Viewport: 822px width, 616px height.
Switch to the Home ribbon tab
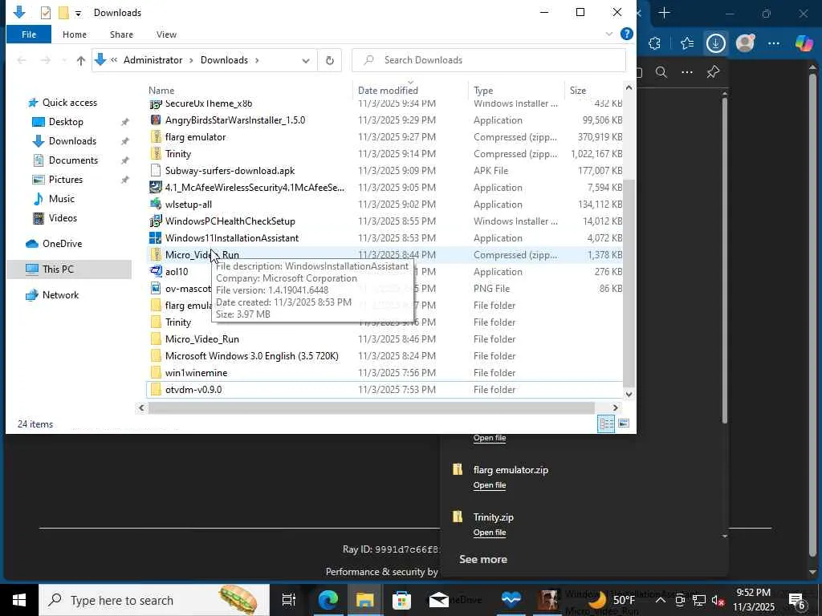pos(75,34)
